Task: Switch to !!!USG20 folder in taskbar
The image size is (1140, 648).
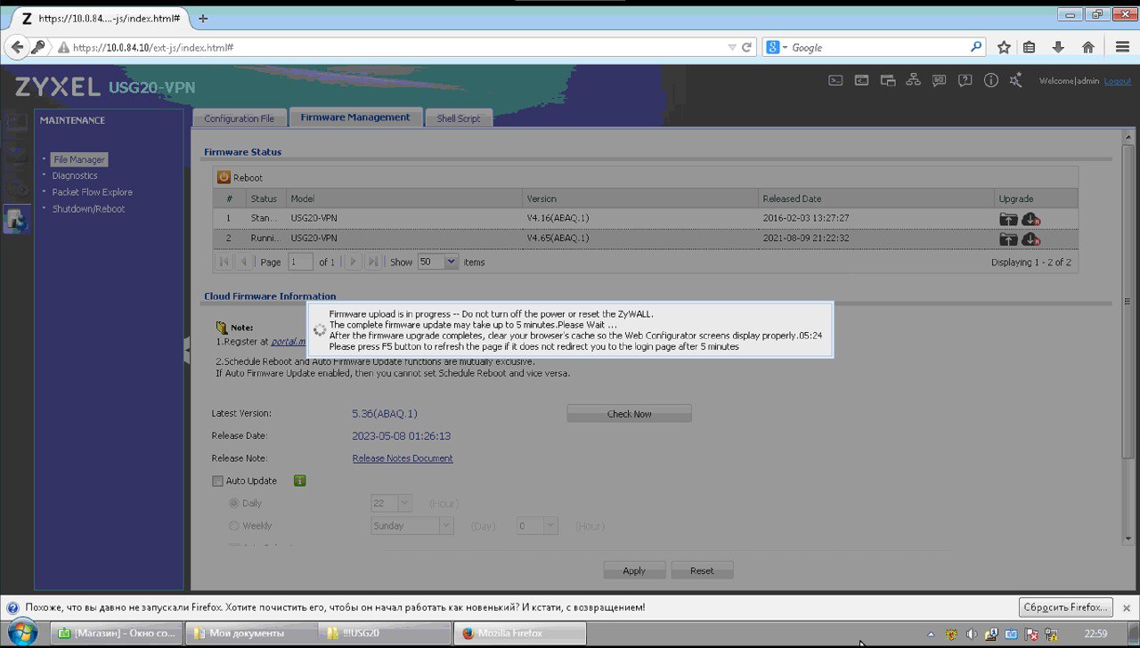Action: click(385, 633)
